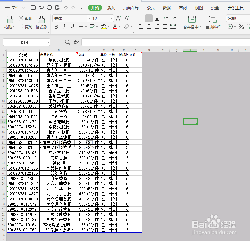Expand the Paste options dropdown arrow
Viewport: 250px width, 241px height.
tap(14, 27)
